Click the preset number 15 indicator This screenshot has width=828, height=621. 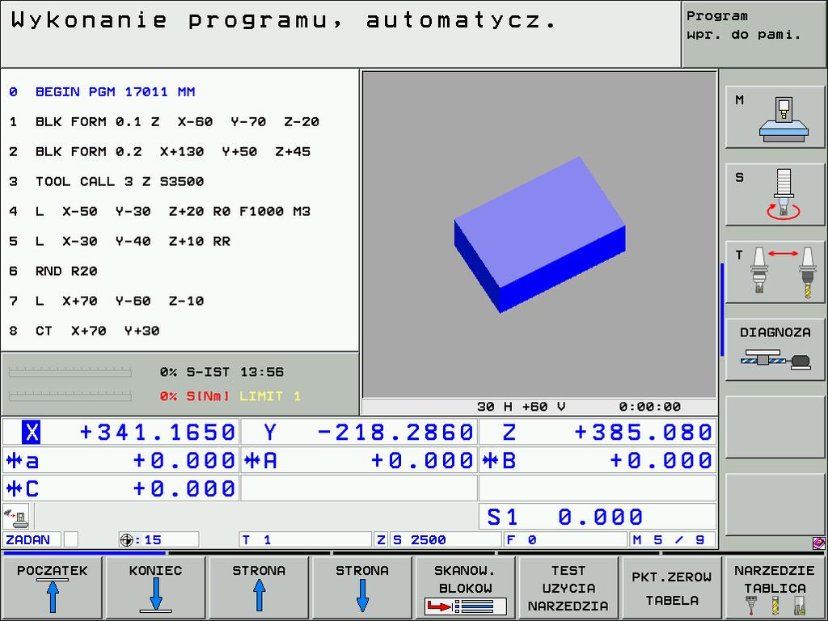coord(158,539)
